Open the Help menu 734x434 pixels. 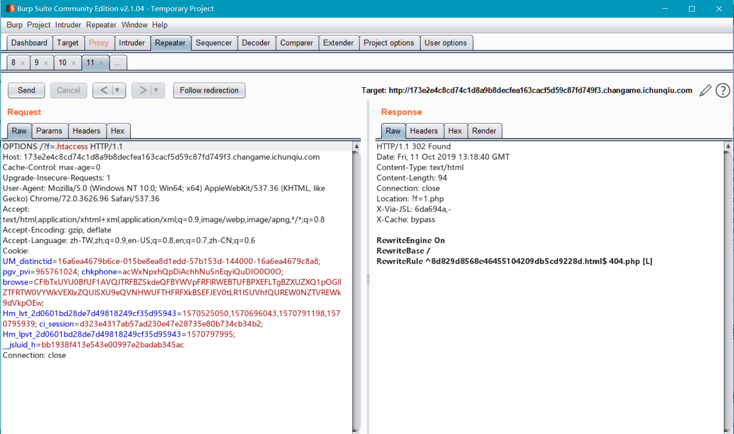160,25
